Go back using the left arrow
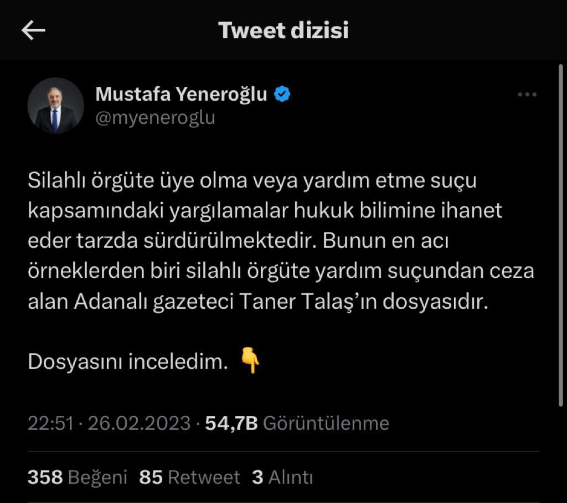567x503 pixels. point(33,30)
